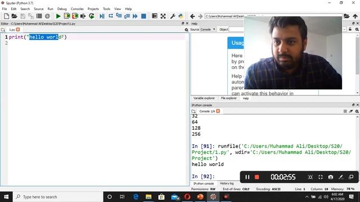This screenshot has width=360, height=202.
Task: Pause the screen recording
Action: click(x=247, y=177)
